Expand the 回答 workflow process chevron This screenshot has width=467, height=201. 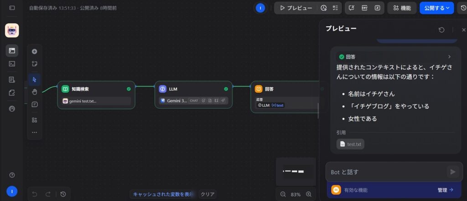pos(449,57)
